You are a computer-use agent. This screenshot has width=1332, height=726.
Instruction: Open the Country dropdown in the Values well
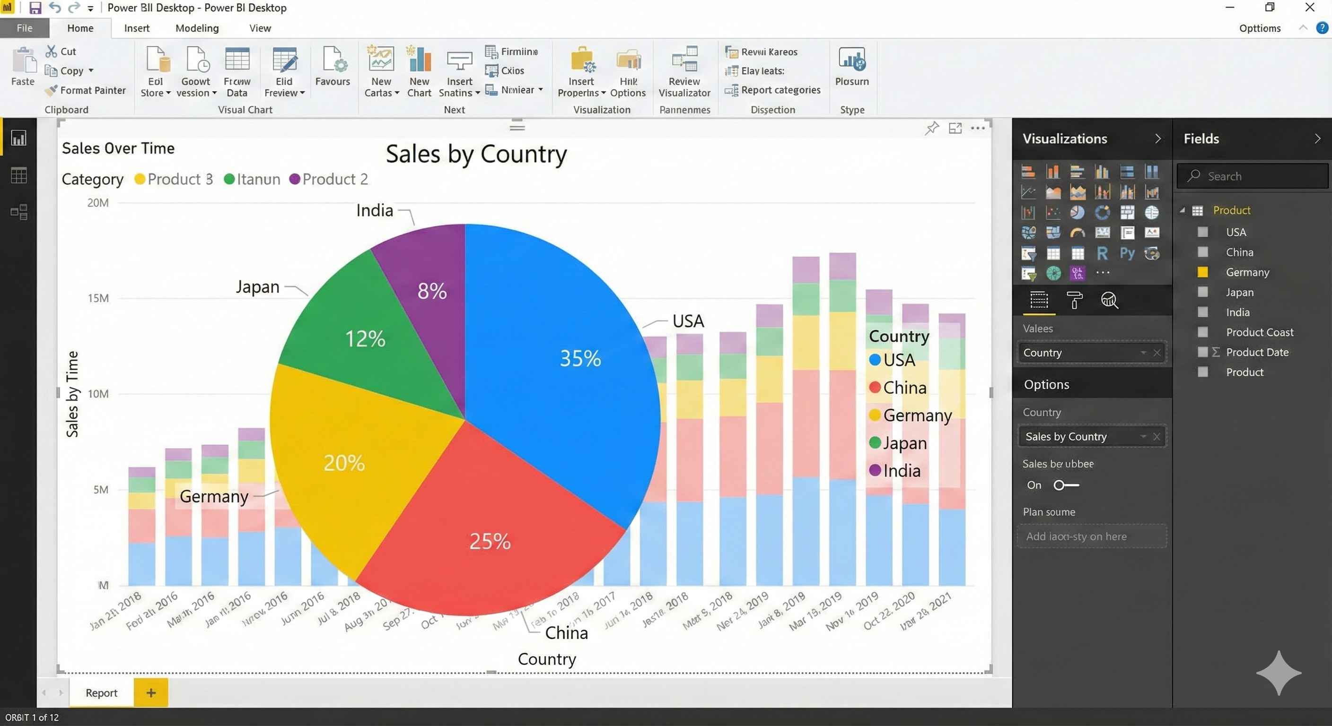[x=1143, y=353]
